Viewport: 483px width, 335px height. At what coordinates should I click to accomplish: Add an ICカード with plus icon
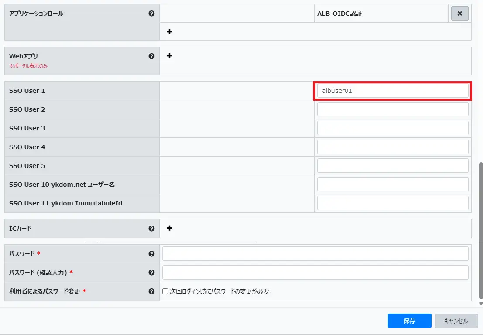coord(170,228)
